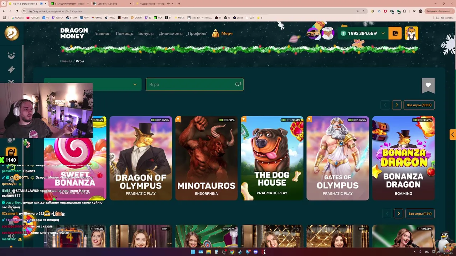Click Все игры (474) button

[420, 214]
